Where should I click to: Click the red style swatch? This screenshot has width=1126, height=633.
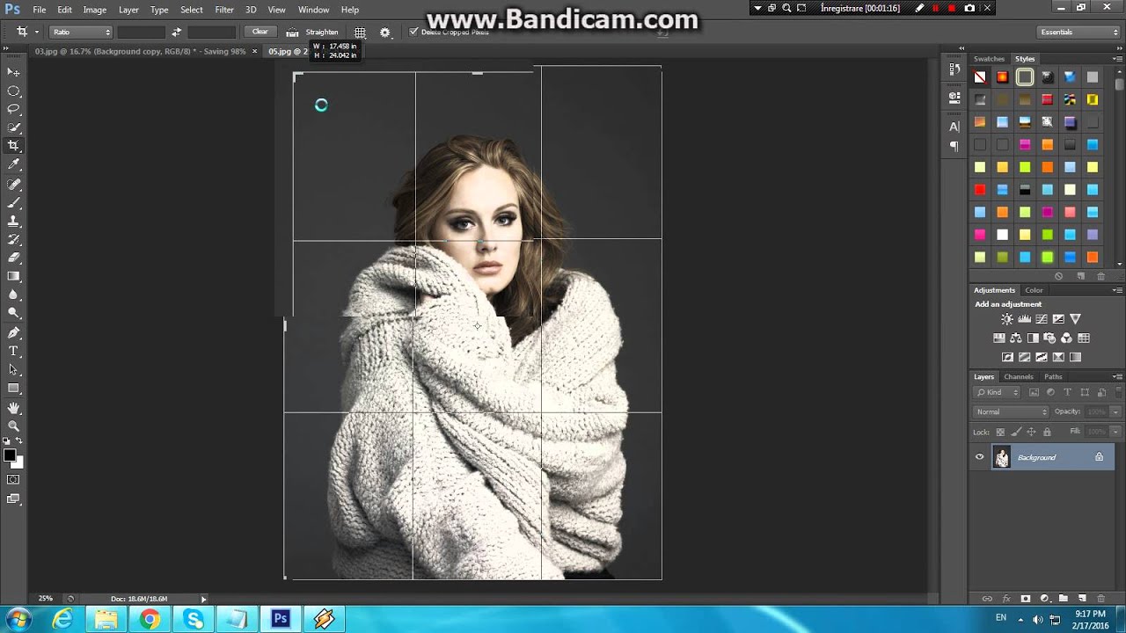[x=980, y=189]
